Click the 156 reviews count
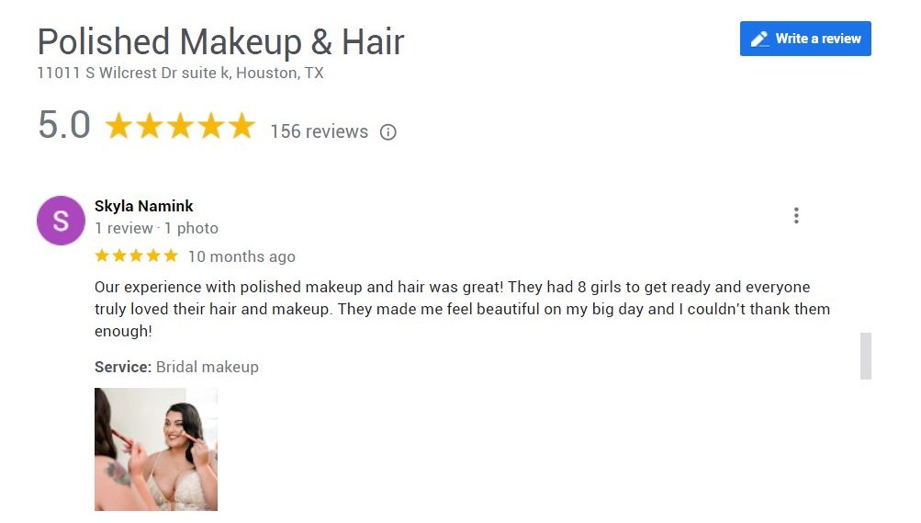 click(x=319, y=131)
